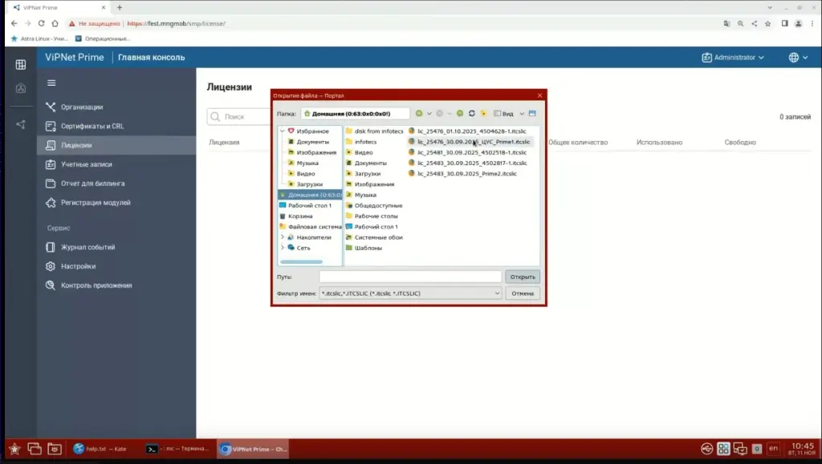Screen dimensions: 822x464
Task: Open Журнал событий in the sidebar
Action: pos(116,247)
